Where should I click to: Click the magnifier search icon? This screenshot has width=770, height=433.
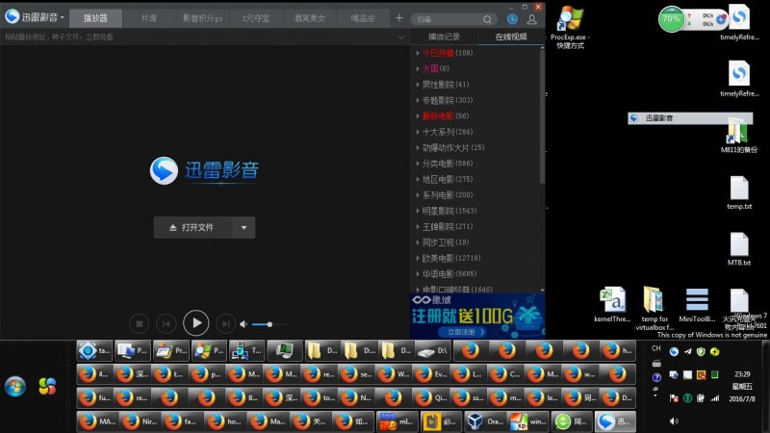point(487,19)
